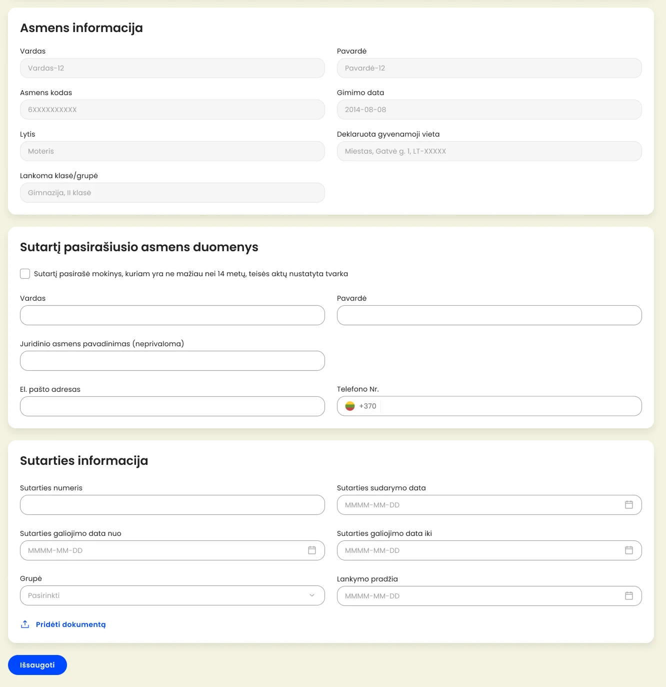Tick the checkbox for student-signed contract
The width and height of the screenshot is (666, 687).
[25, 274]
